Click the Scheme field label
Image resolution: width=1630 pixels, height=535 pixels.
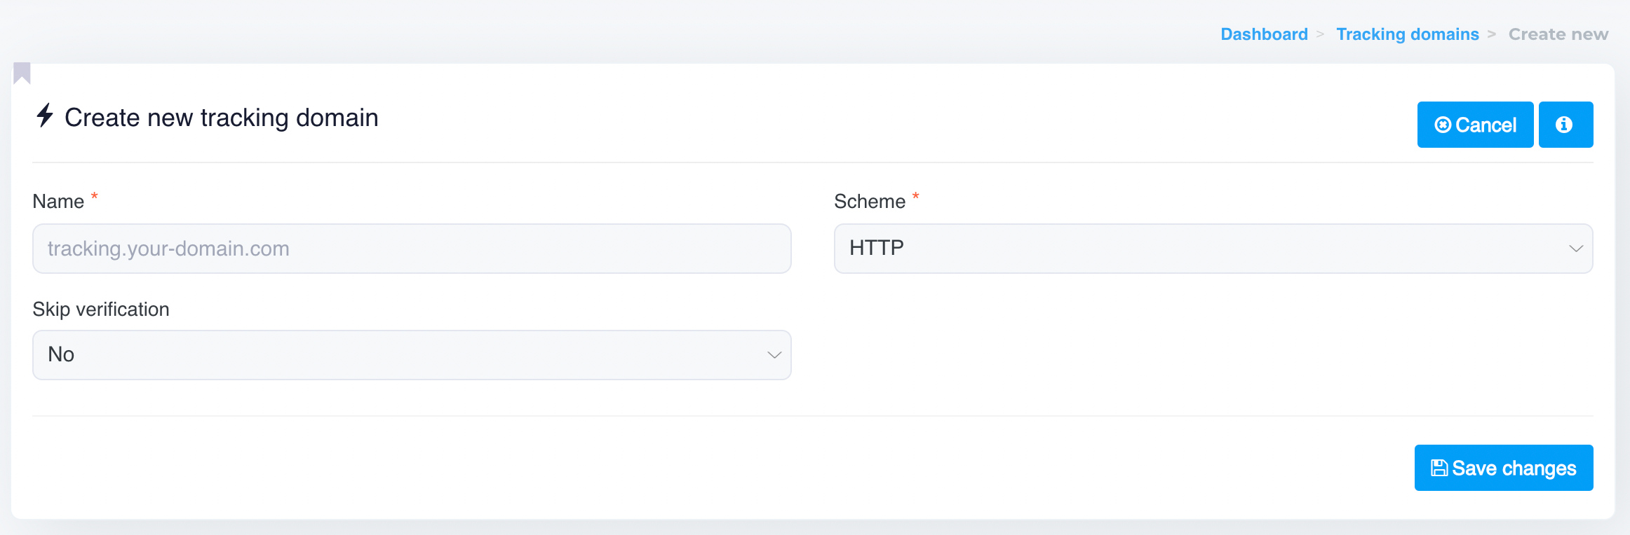[x=869, y=202]
